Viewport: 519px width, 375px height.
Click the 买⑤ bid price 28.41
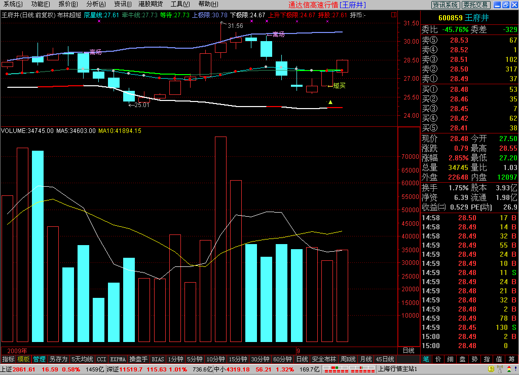click(x=459, y=128)
